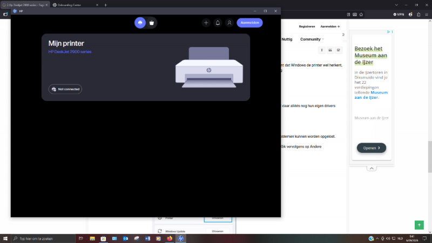Open reader view icon in browser address bar
The image size is (432, 243).
tap(348, 15)
